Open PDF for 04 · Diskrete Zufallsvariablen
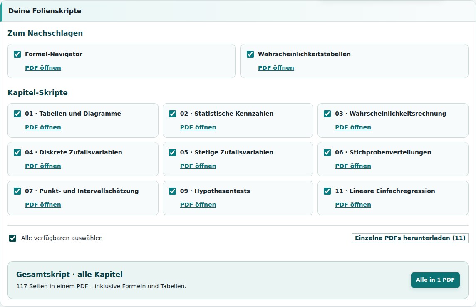 pyautogui.click(x=43, y=166)
